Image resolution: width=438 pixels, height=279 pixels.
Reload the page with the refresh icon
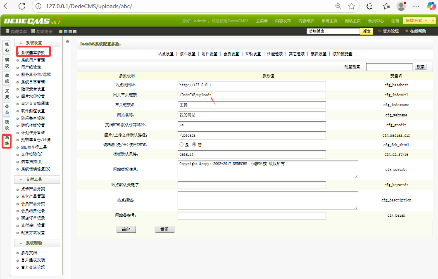[22, 6]
